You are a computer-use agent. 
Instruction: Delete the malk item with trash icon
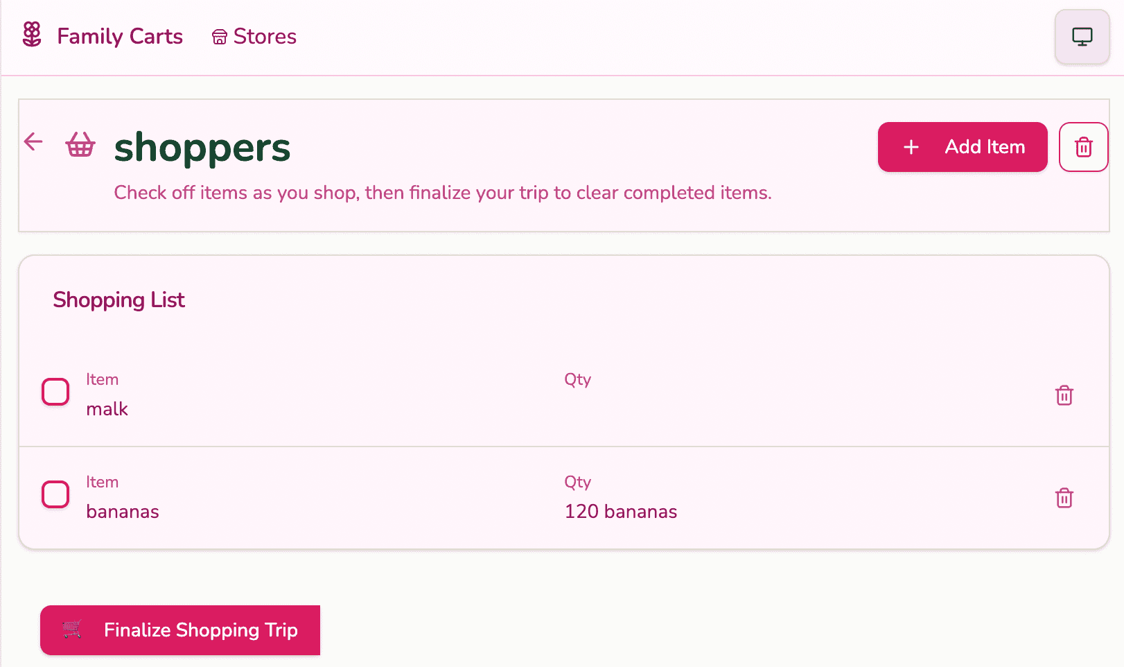1064,395
